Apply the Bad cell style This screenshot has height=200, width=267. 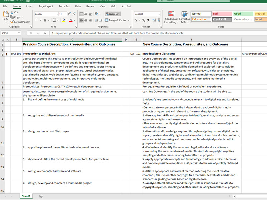[222, 14]
